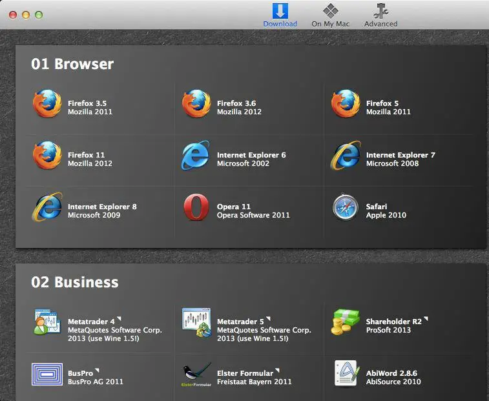Select the Internet Explorer 6 title
The height and width of the screenshot is (401, 489).
tap(251, 155)
